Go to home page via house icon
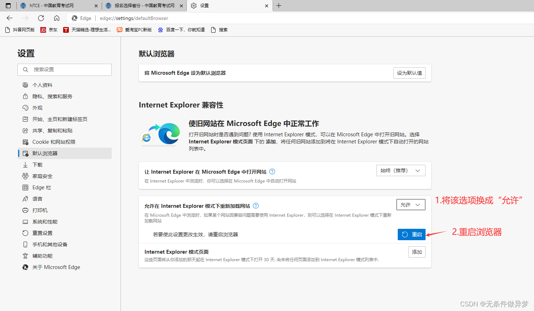The image size is (534, 311). tap(57, 18)
